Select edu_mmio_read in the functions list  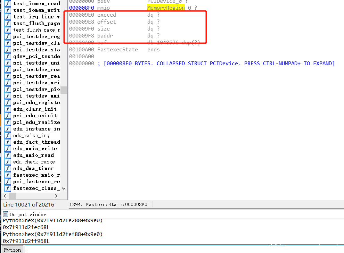pos(33,155)
